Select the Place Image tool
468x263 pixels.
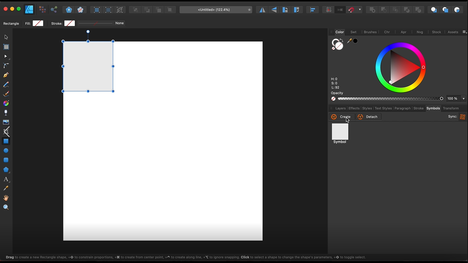click(x=6, y=122)
